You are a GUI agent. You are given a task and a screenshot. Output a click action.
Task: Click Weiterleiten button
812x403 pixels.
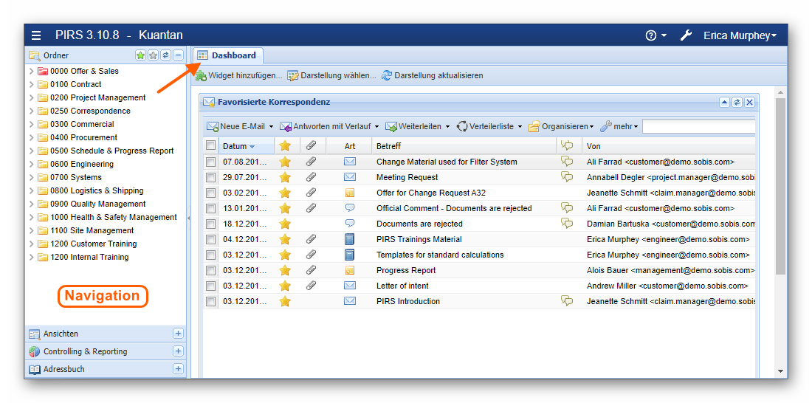[413, 126]
